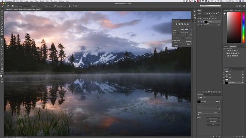The width and height of the screenshot is (246, 138).
Task: Click the lock transparent pixels icon
Action: point(201,19)
